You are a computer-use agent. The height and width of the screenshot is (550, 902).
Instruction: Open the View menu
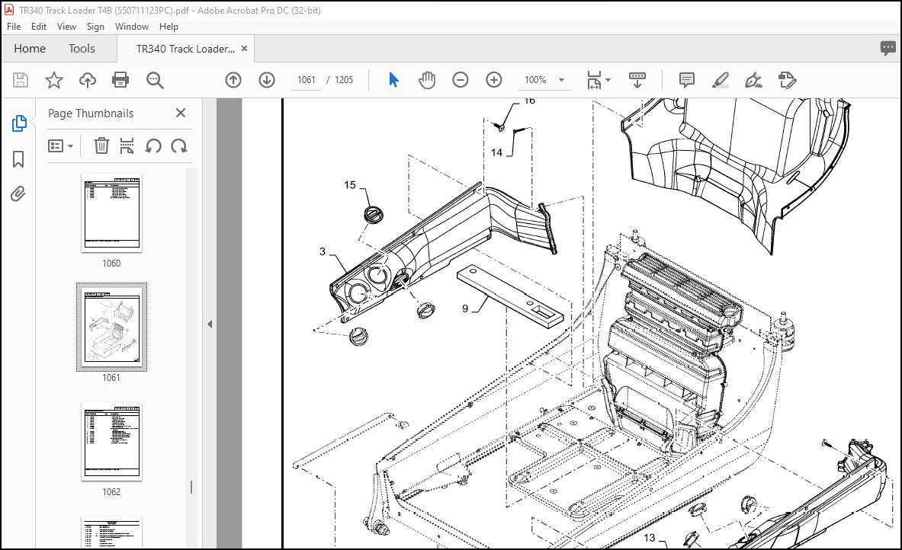click(x=66, y=26)
